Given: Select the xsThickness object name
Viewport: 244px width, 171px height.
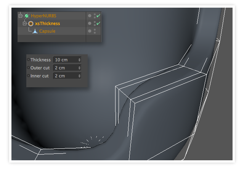Looking at the screenshot, I should (x=47, y=24).
